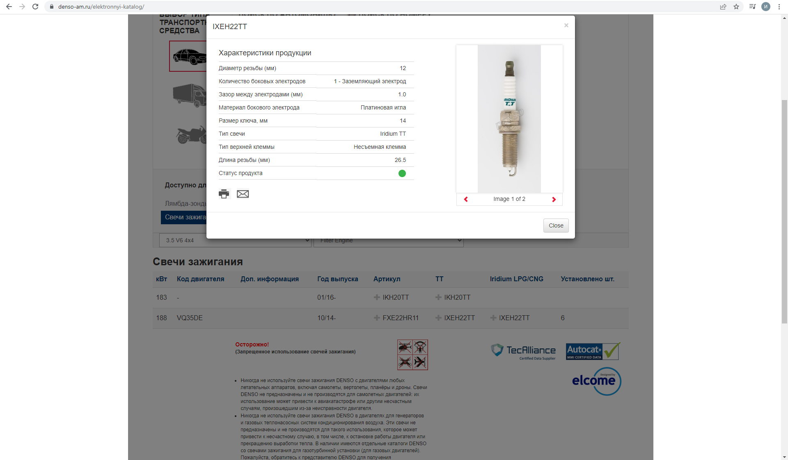
Task: Click the Несъемная клемма value
Action: 380,147
